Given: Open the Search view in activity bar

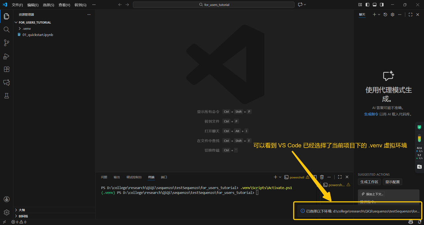Looking at the screenshot, I should tap(6, 29).
